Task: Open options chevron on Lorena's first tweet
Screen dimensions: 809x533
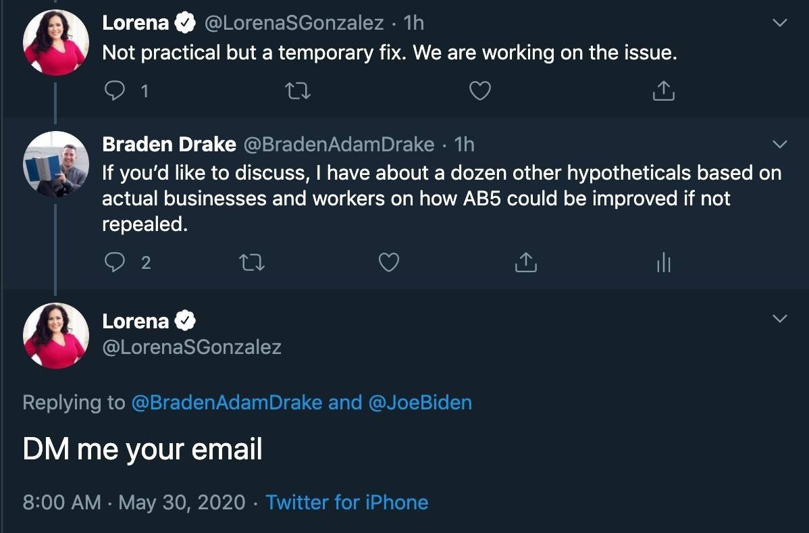Action: point(779,23)
